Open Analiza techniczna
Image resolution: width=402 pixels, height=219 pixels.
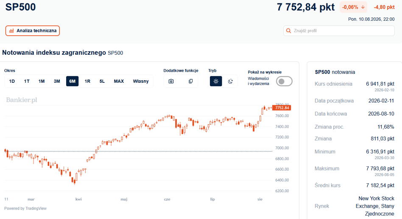click(x=33, y=31)
